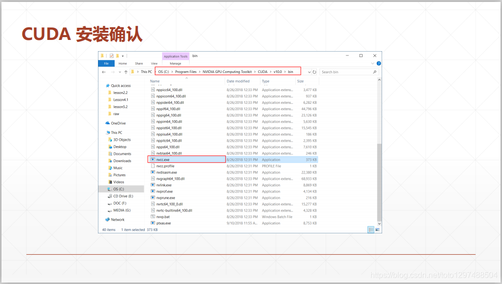The image size is (502, 284).
Task: Open Documents in the navigation pane
Action: click(x=120, y=154)
